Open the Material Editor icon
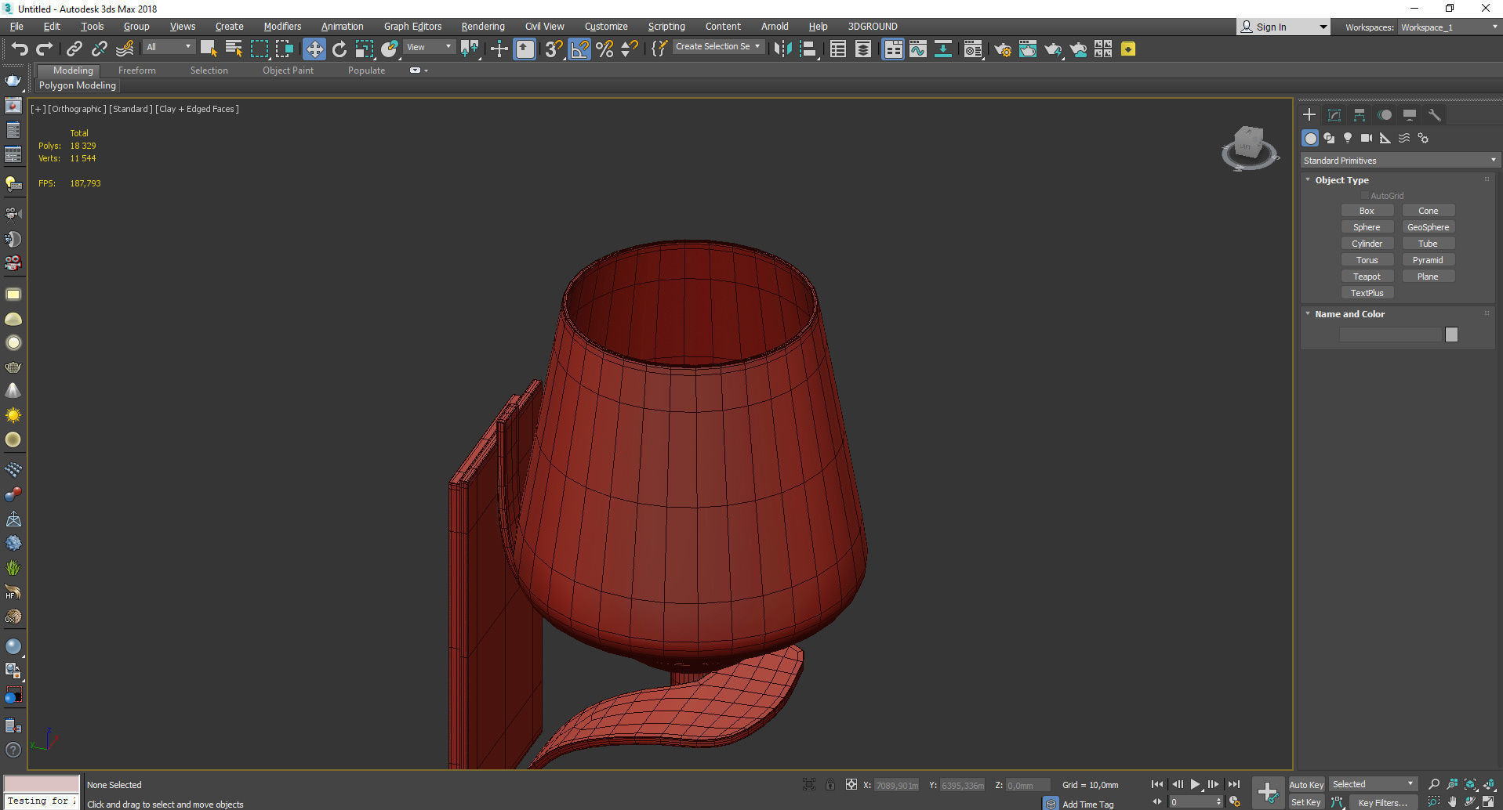 pos(973,49)
